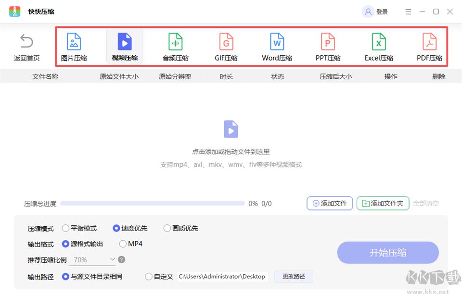Open the Word压缩 document compressor
Viewport: 462px width, 295px height.
pyautogui.click(x=277, y=46)
